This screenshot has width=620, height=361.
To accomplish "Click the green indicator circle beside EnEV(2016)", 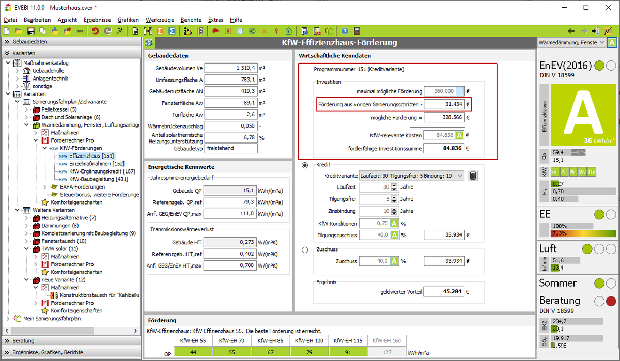I will pos(599,66).
